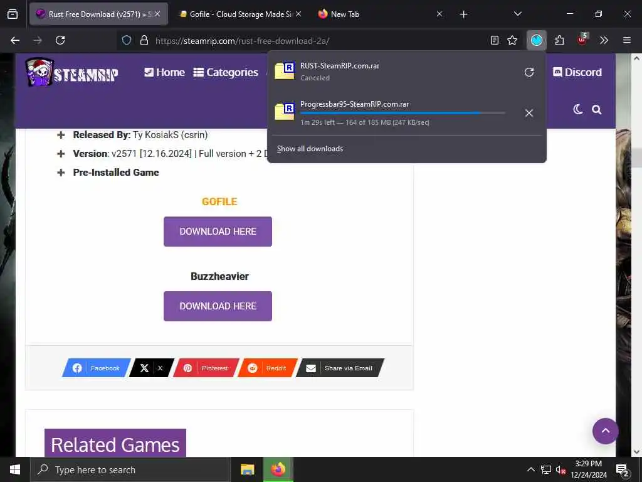
Task: Close the downloads panel via toolbar icon
Action: tap(537, 40)
